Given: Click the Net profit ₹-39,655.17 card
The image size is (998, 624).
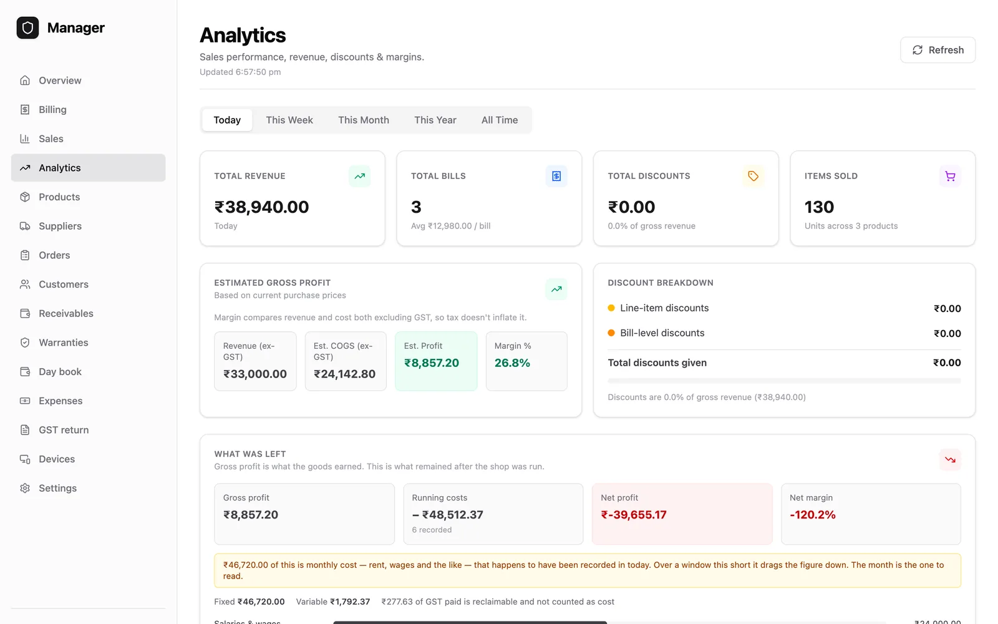Looking at the screenshot, I should click(682, 514).
